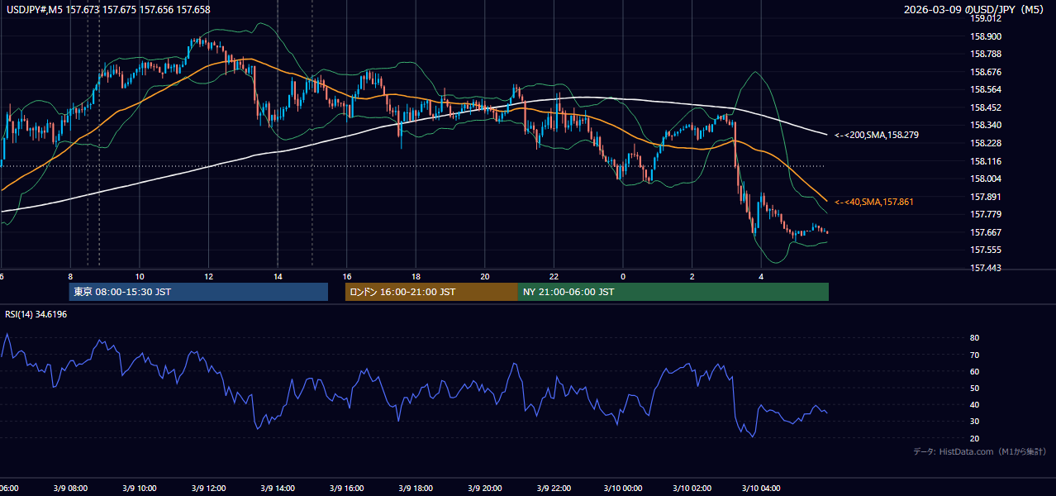The image size is (1056, 496).
Task: Select the Tokyo session bar 08:00-15:30 JST
Action: 198,292
